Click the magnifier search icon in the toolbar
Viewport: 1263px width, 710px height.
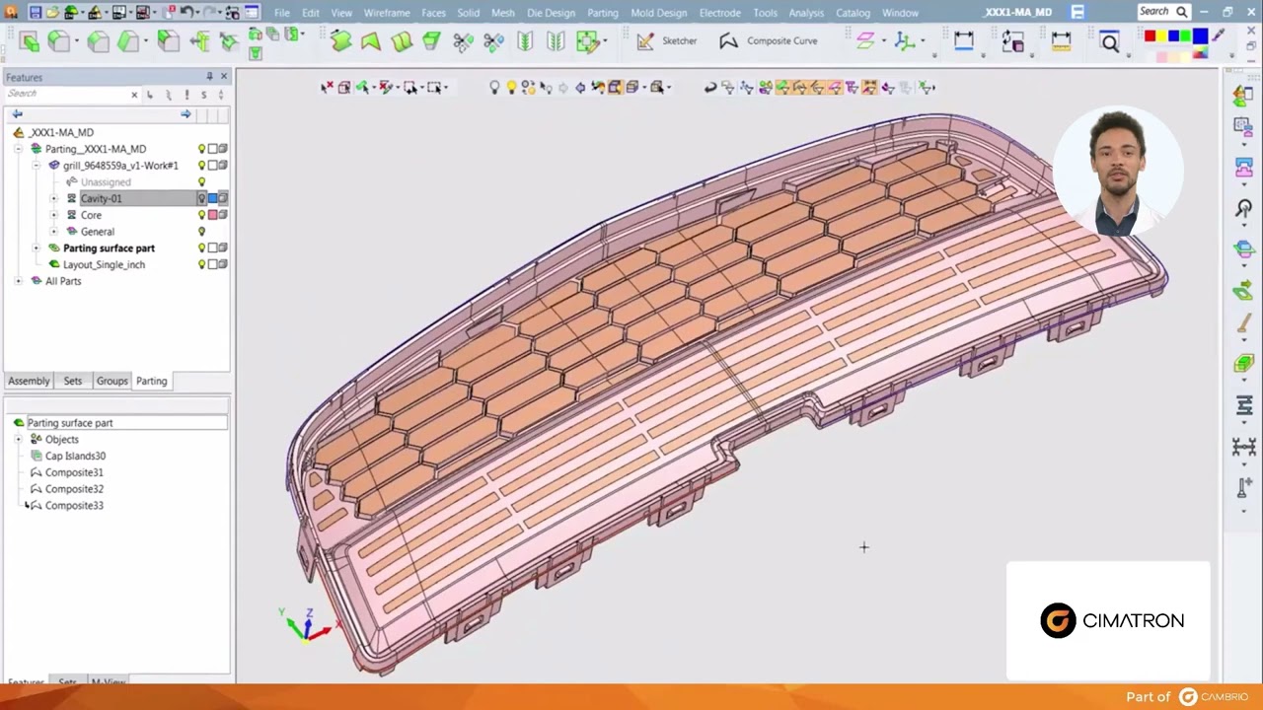tap(1110, 41)
